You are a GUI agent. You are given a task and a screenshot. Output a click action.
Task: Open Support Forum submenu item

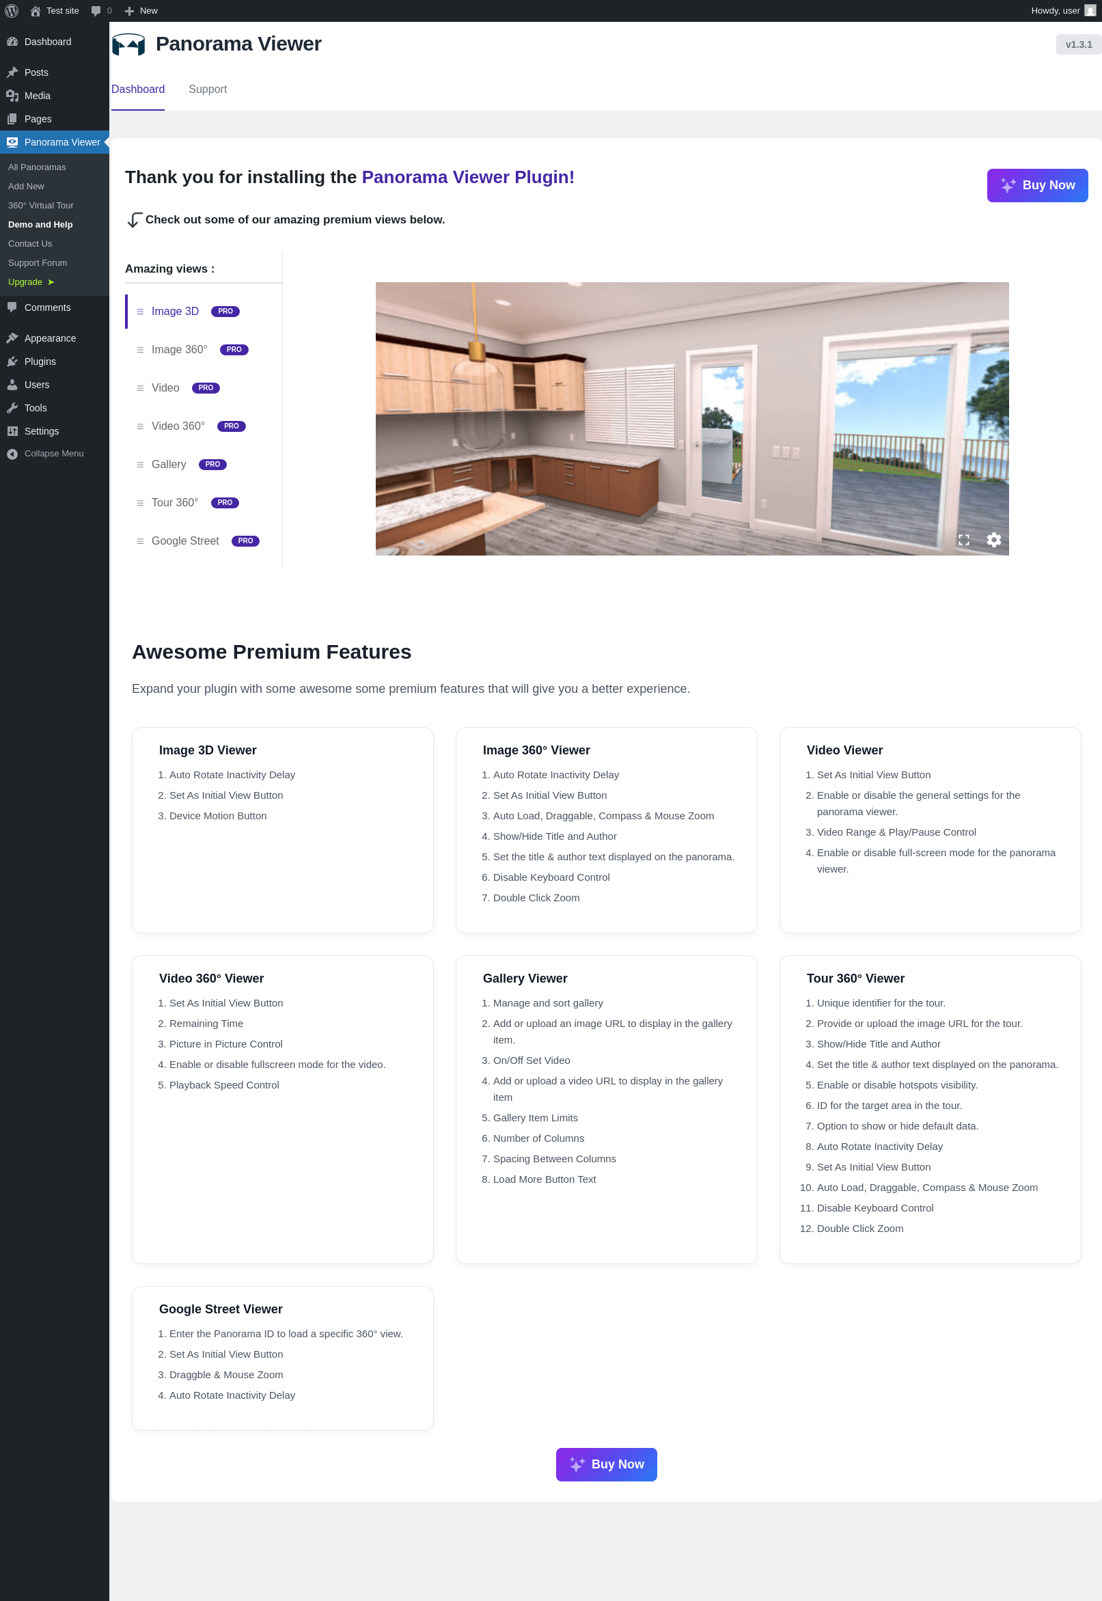click(x=55, y=263)
